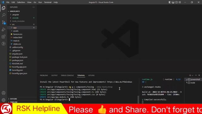Click the terminal vertical scrollbar
This screenshot has height=114, width=202.
coord(138,99)
